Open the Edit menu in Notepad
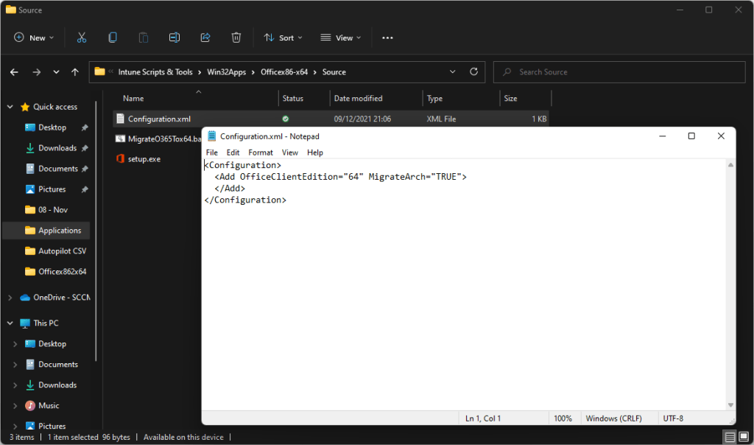 coord(233,153)
